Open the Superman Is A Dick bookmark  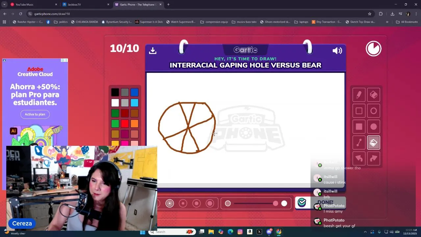click(x=148, y=22)
